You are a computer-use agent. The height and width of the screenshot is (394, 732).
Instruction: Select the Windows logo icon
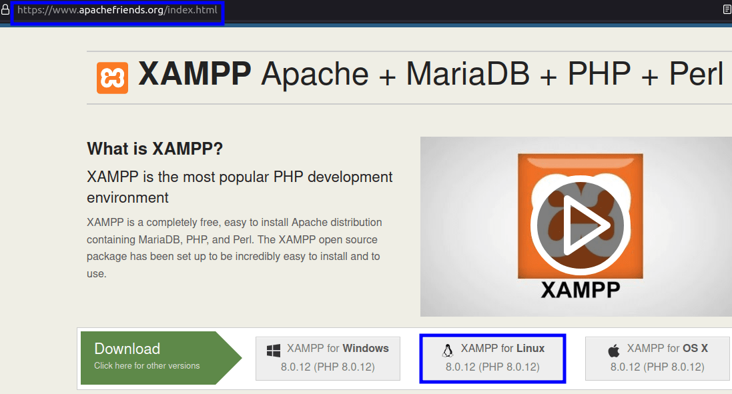[x=274, y=348]
